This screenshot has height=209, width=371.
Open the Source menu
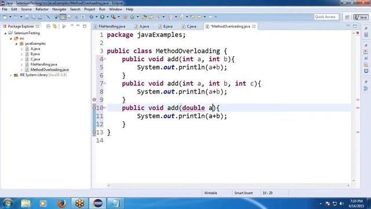pyautogui.click(x=26, y=9)
